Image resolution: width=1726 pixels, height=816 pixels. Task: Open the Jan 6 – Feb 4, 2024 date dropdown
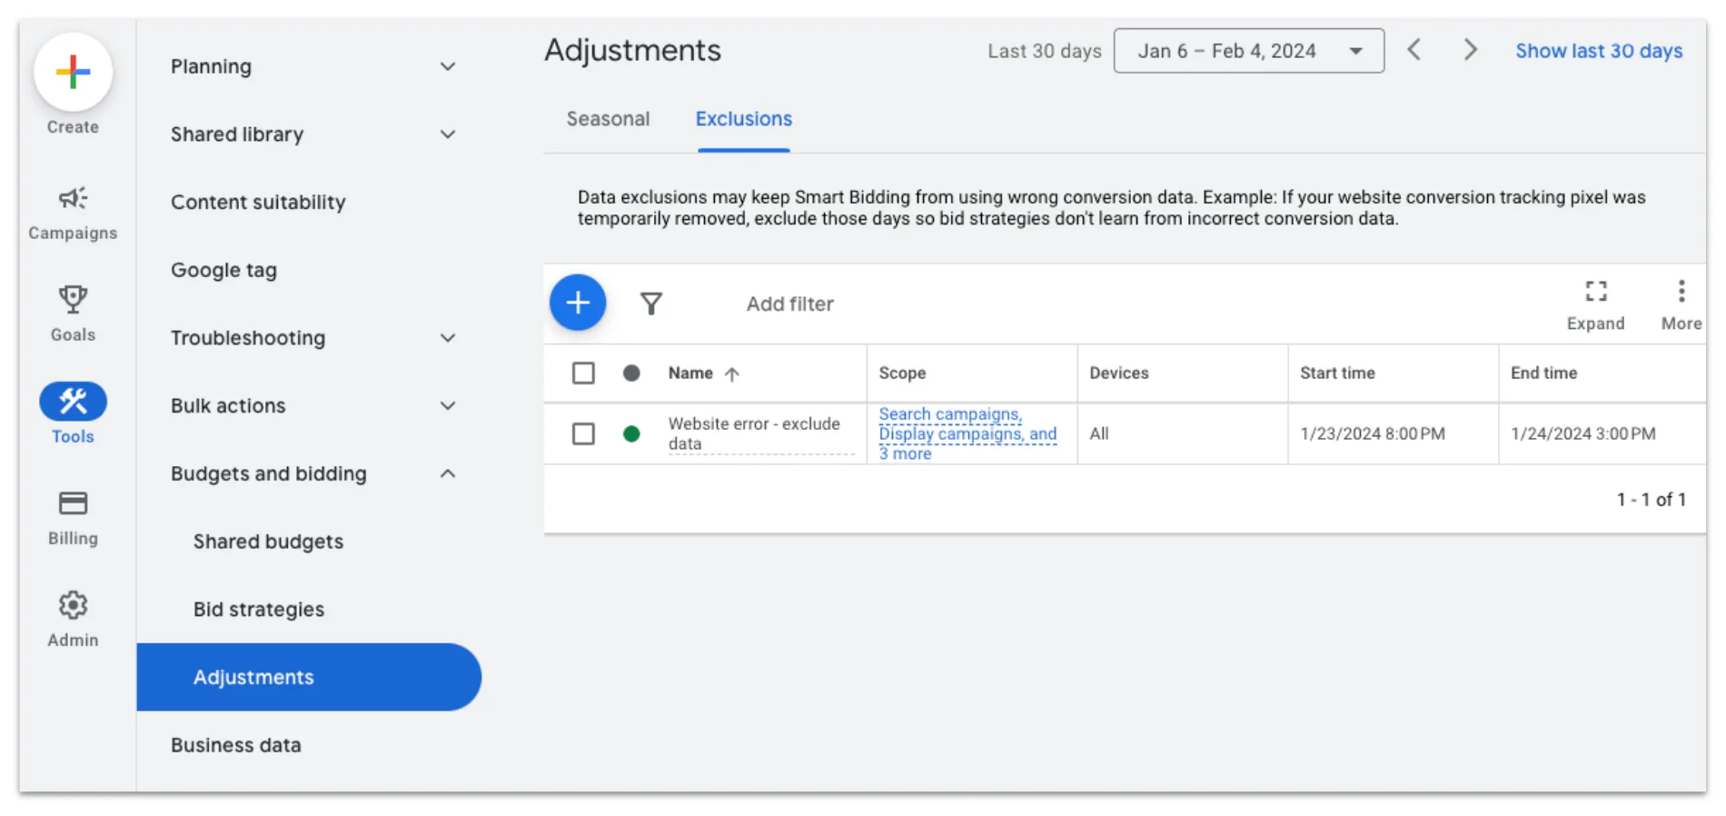[1249, 51]
